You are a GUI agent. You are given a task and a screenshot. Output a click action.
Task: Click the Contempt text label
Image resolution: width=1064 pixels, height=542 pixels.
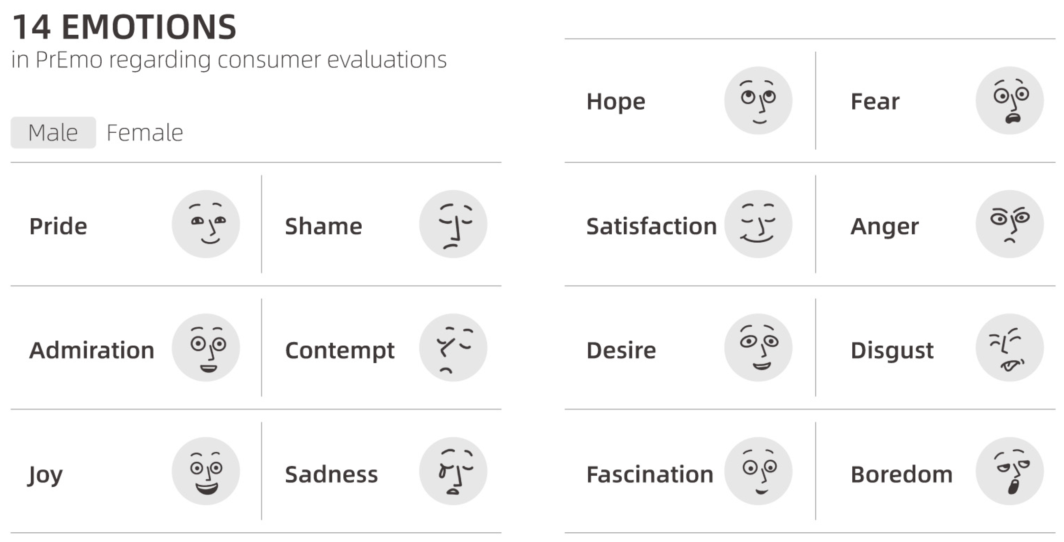click(339, 350)
